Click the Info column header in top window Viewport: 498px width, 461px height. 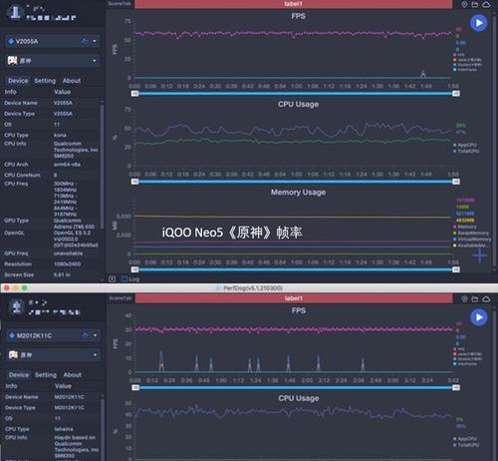(x=10, y=92)
